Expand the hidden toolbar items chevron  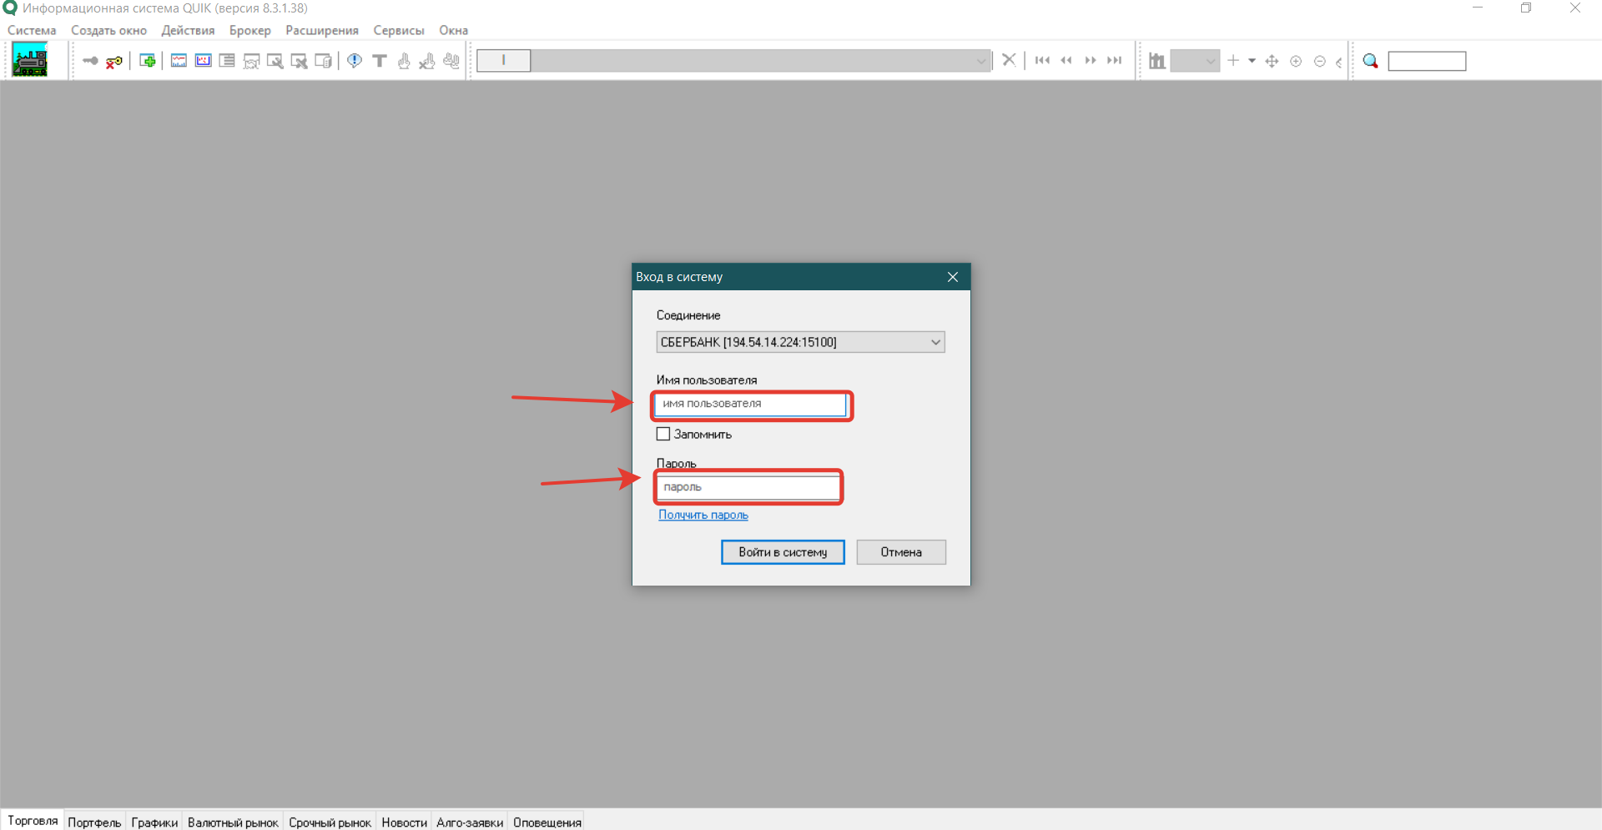(x=1338, y=62)
